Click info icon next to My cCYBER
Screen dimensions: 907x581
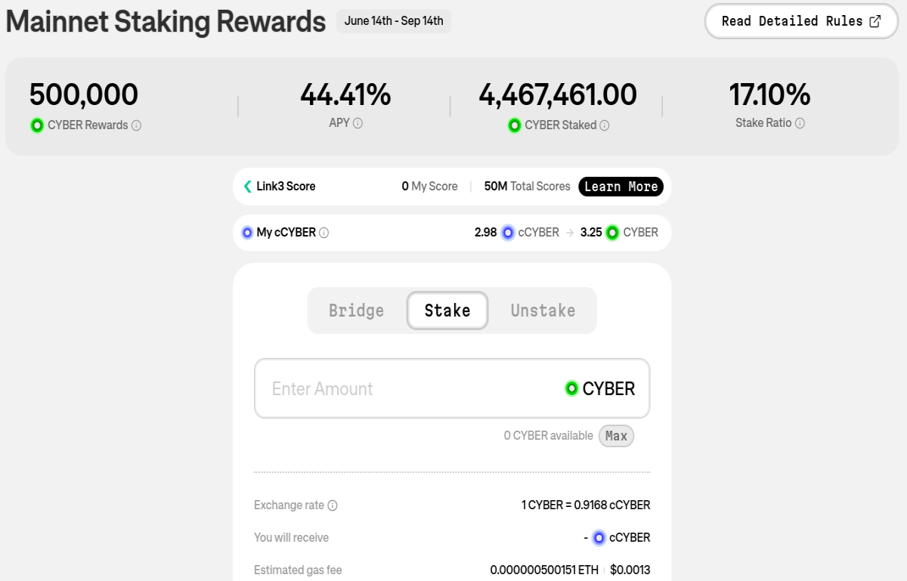tap(323, 233)
